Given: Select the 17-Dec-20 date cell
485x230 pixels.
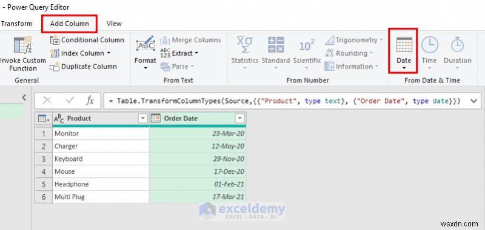Looking at the screenshot, I should (x=198, y=171).
